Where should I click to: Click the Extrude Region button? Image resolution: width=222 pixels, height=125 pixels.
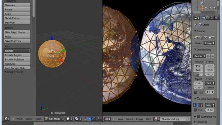(x=17, y=55)
